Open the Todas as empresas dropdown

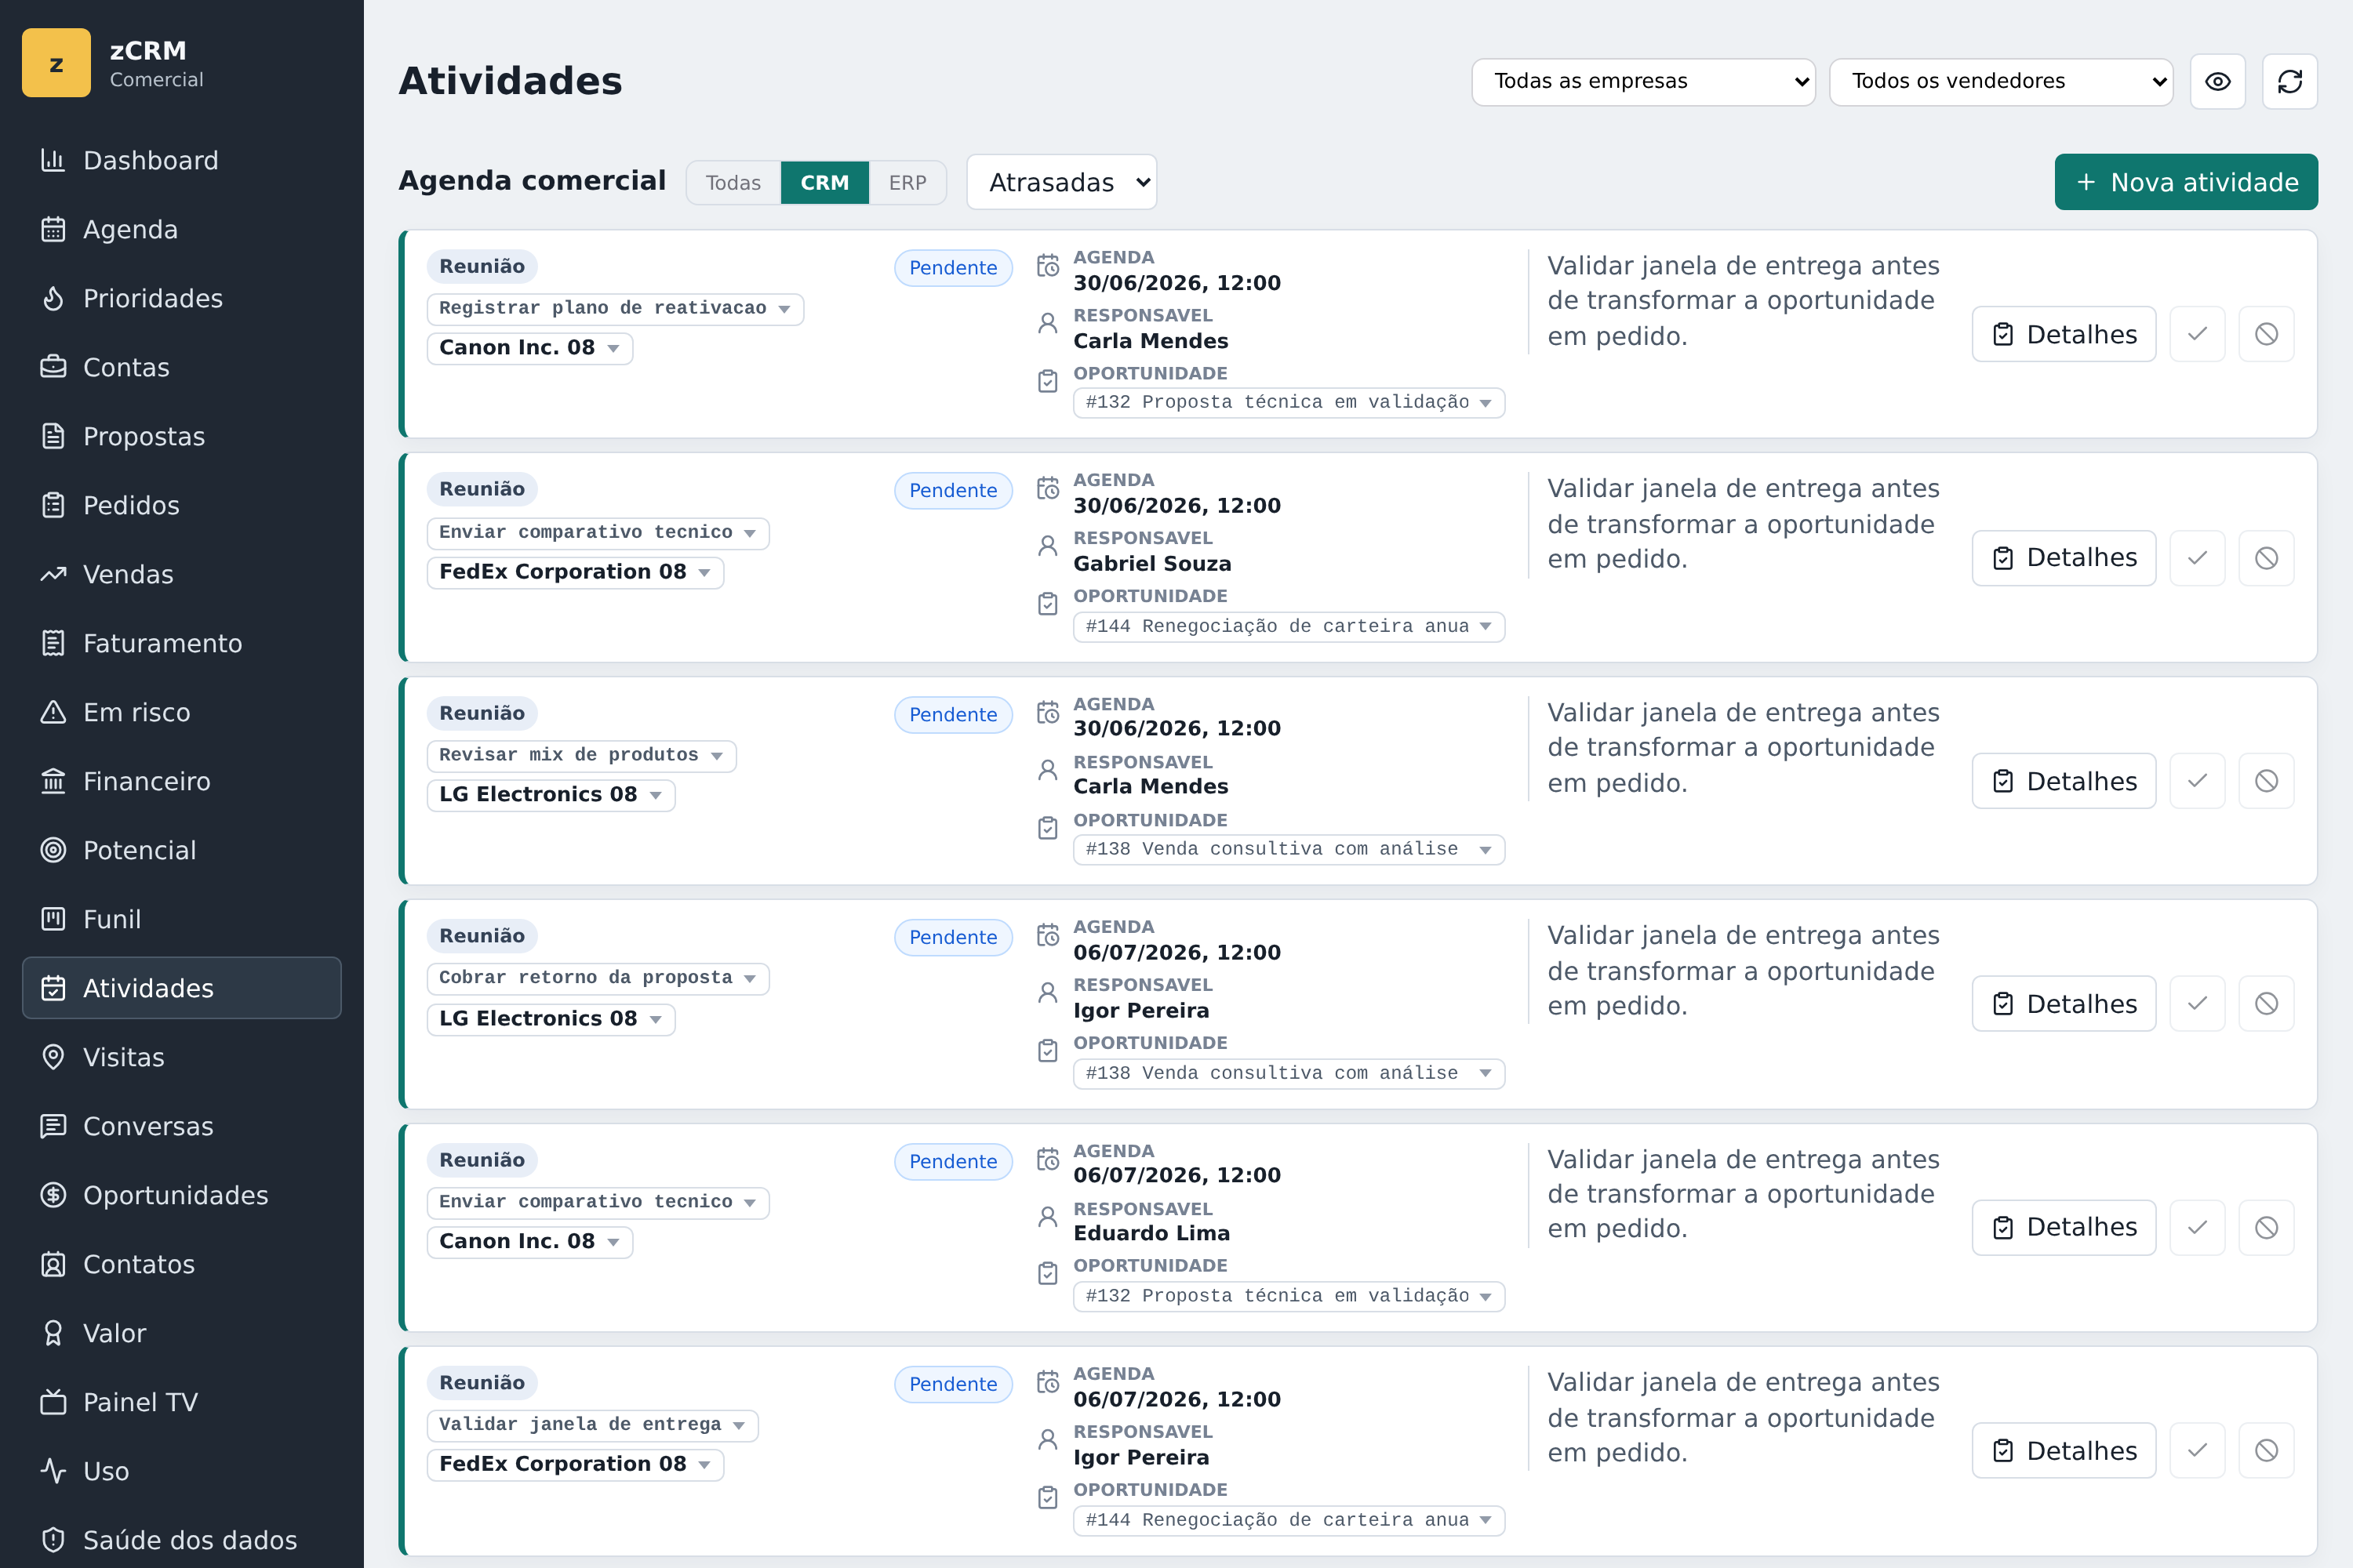point(1642,81)
